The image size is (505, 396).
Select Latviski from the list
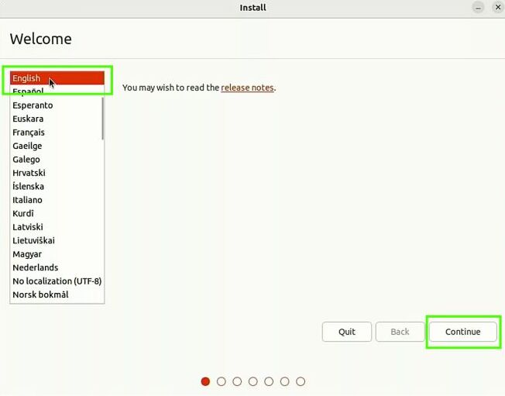(57, 227)
